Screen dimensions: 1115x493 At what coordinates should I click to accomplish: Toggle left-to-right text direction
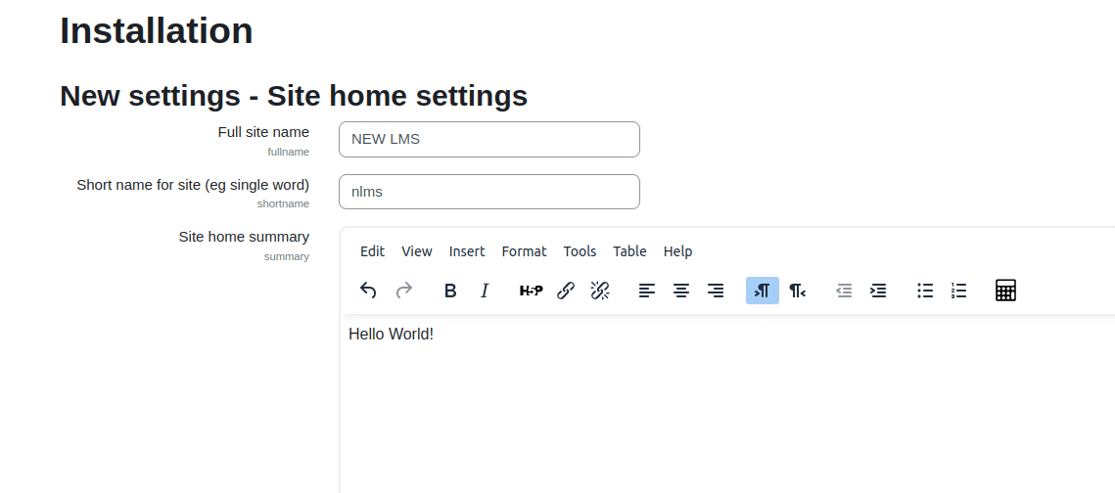pos(763,291)
